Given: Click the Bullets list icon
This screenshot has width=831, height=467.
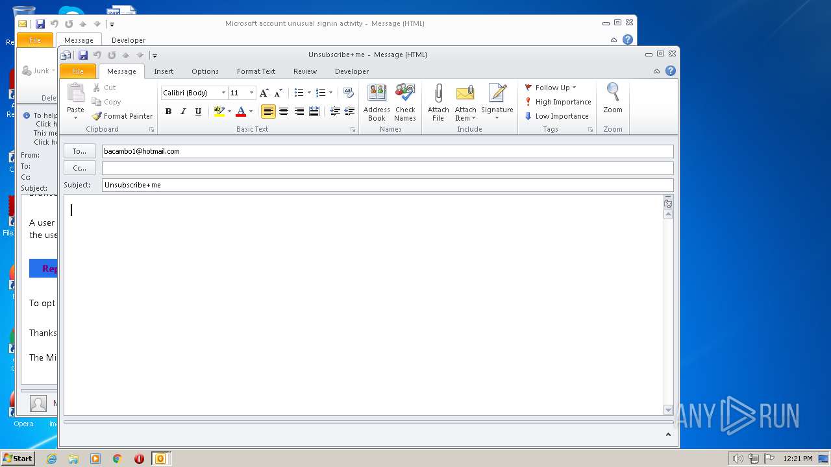Looking at the screenshot, I should tap(299, 93).
